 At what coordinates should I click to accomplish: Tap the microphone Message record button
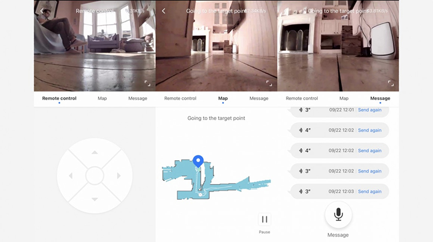[x=338, y=215]
